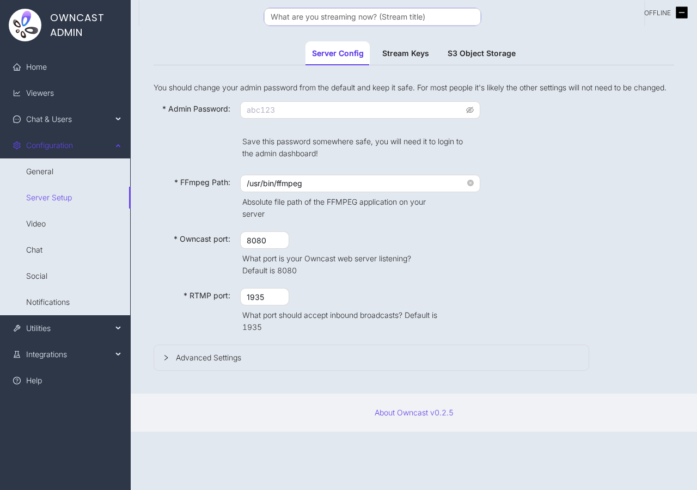Click the OFFLINE status text
Viewport: 697px width, 490px height.
click(x=657, y=13)
